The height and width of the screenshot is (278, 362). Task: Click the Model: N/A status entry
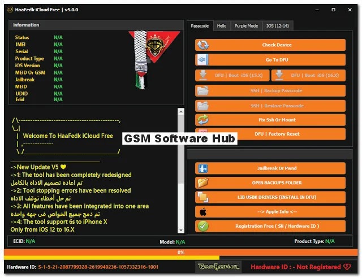tap(173, 242)
